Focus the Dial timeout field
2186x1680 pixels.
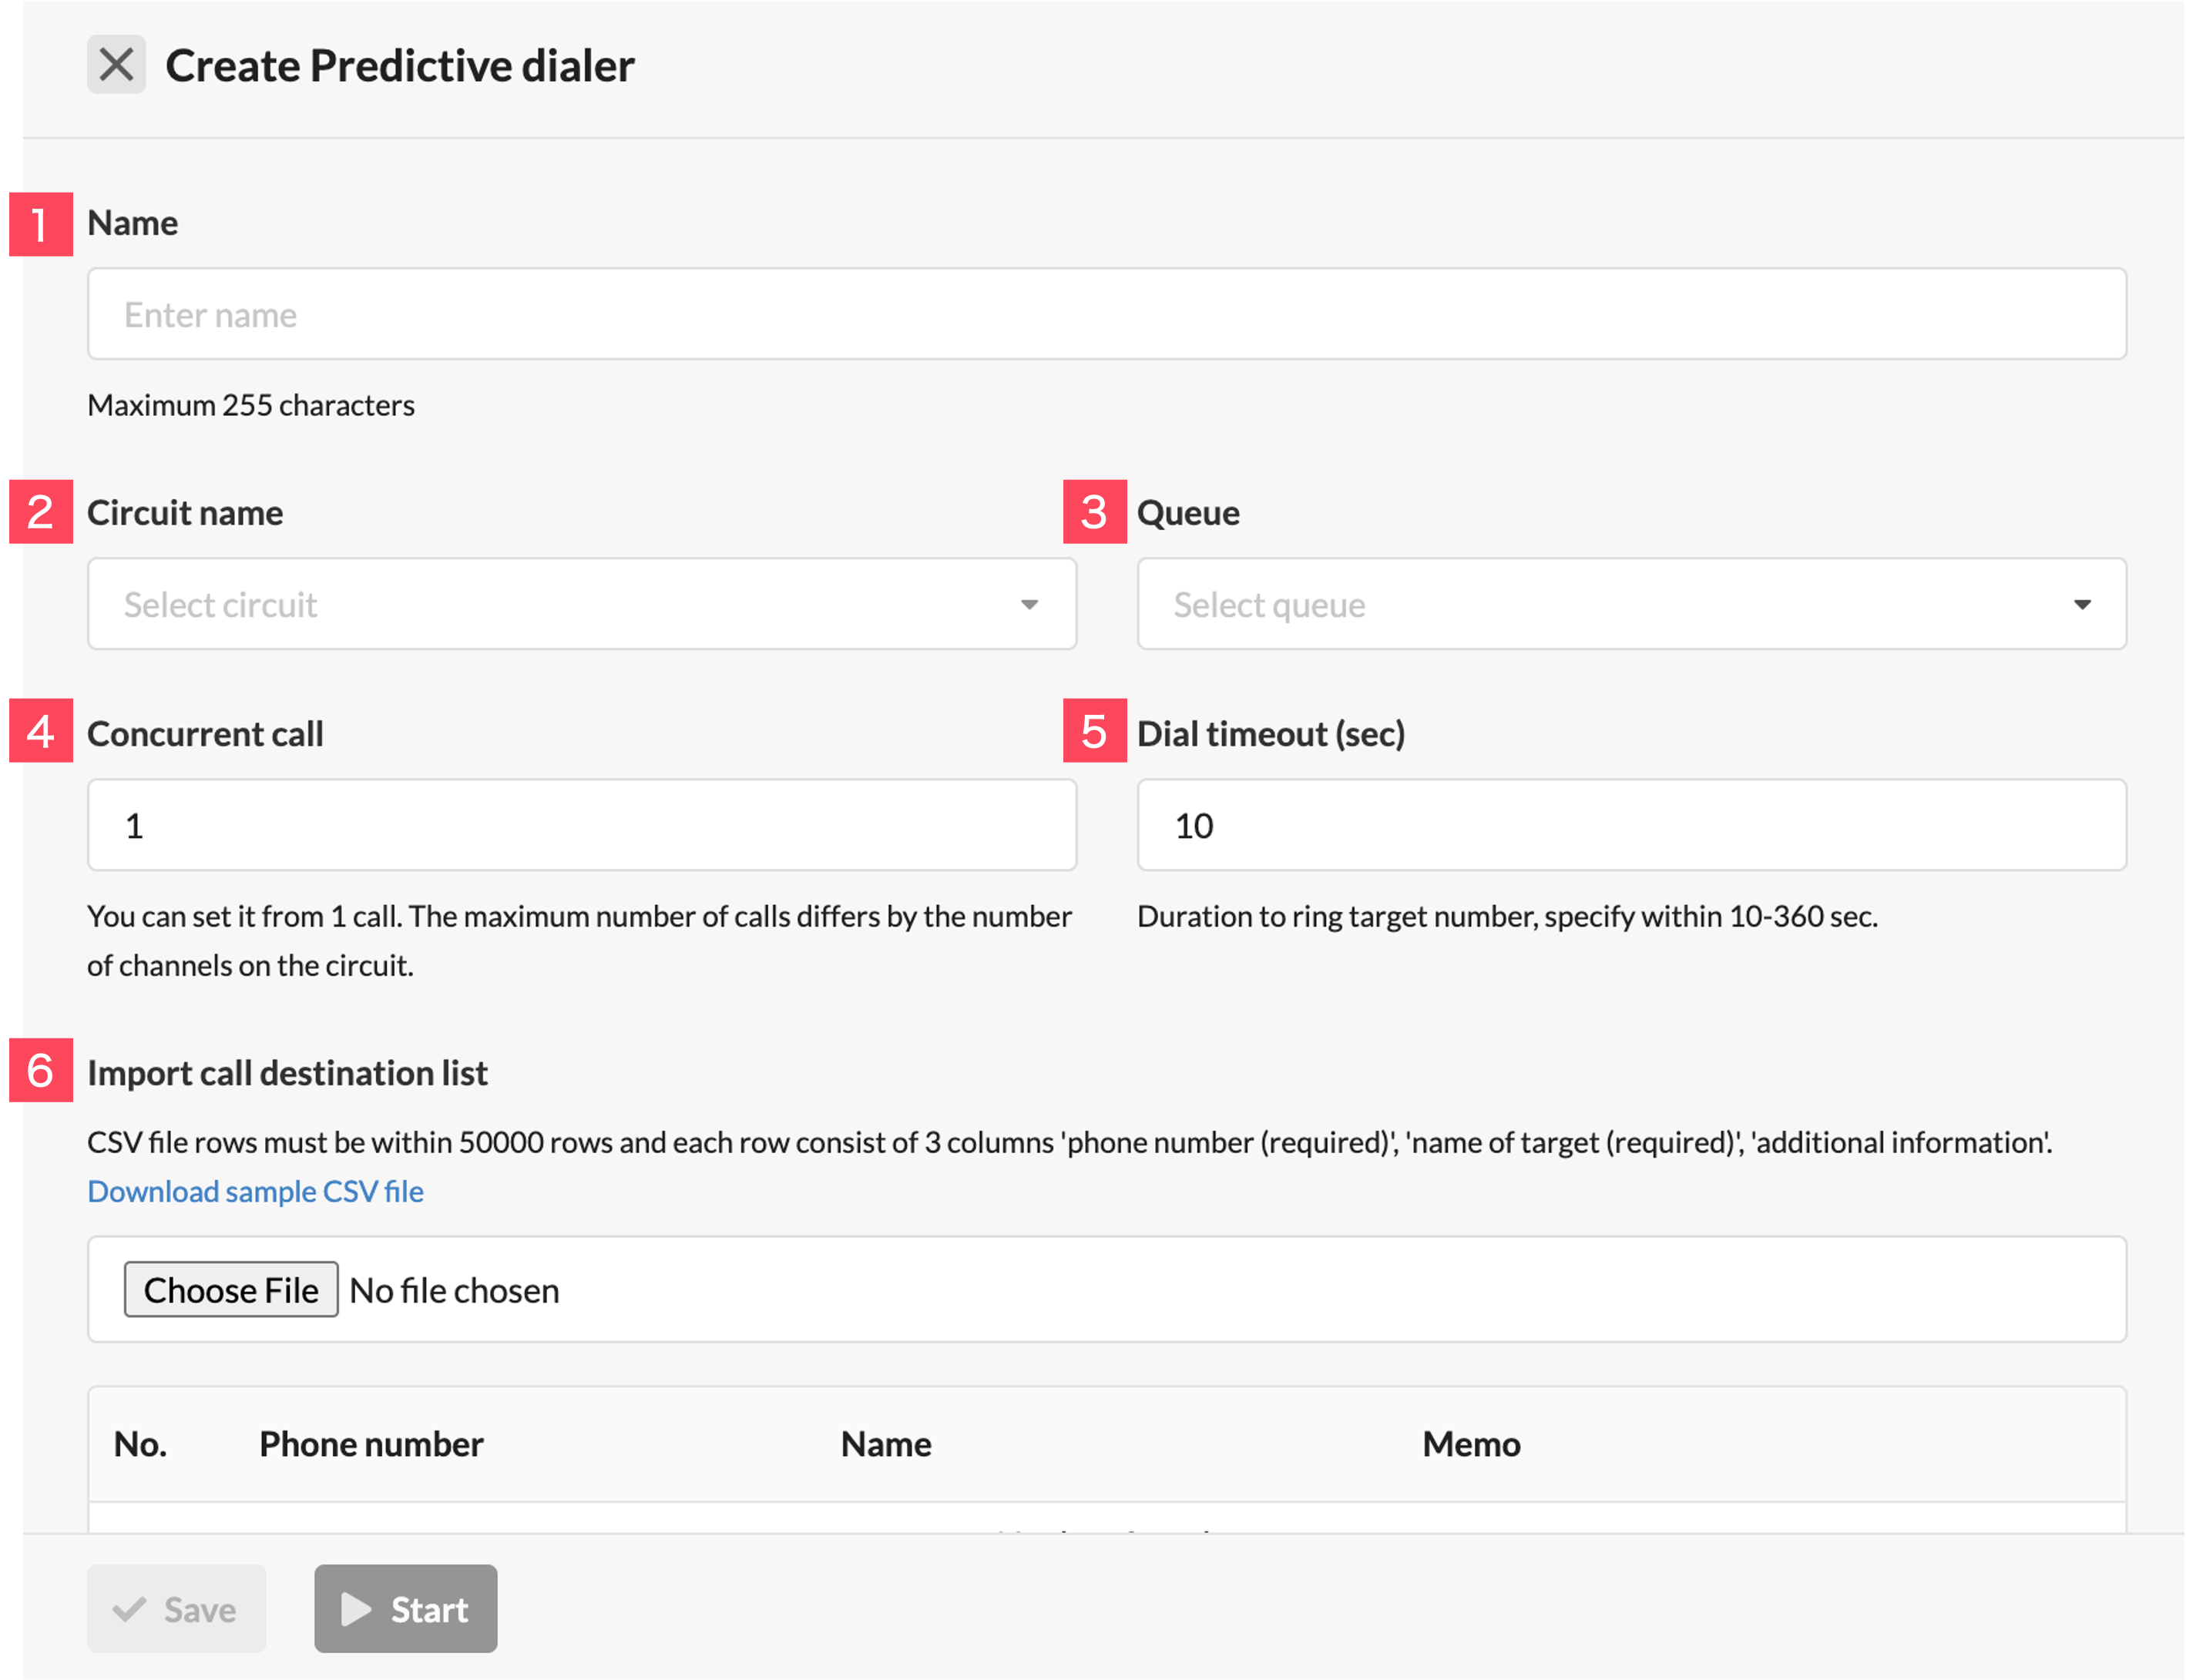1630,825
